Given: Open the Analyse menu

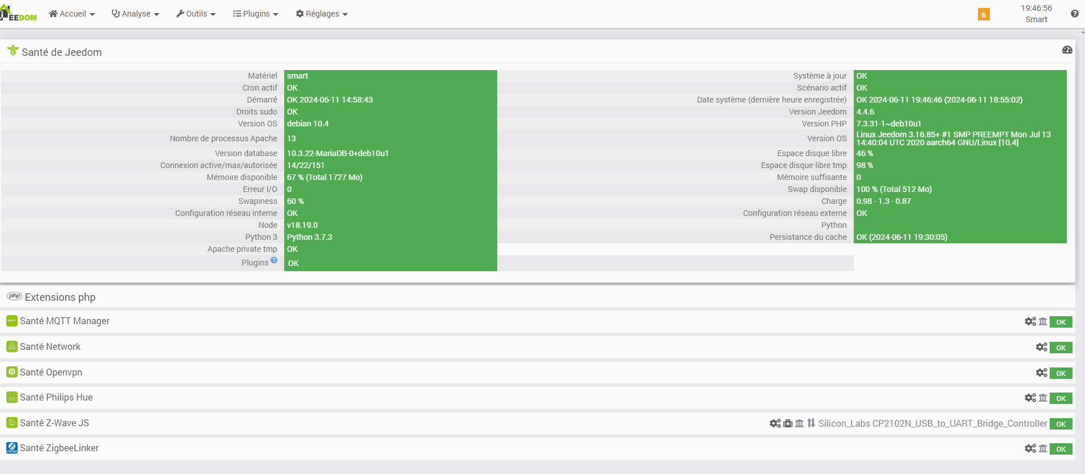Looking at the screenshot, I should tap(136, 14).
